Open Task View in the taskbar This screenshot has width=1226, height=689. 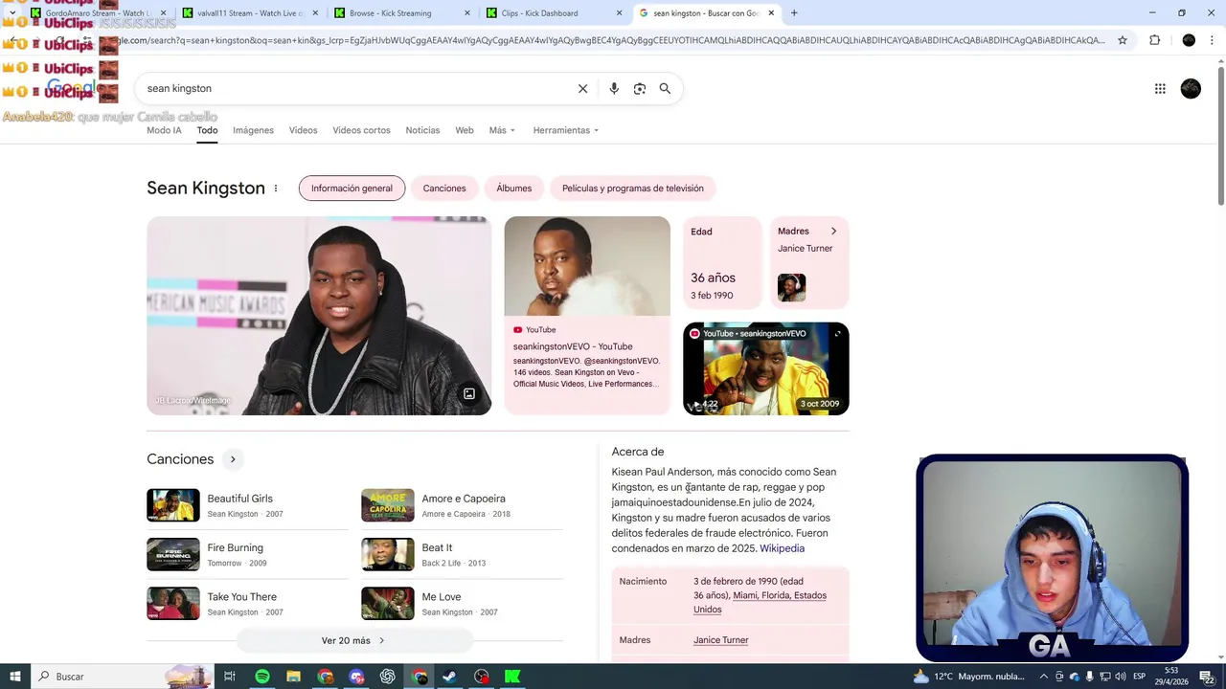coord(230,677)
